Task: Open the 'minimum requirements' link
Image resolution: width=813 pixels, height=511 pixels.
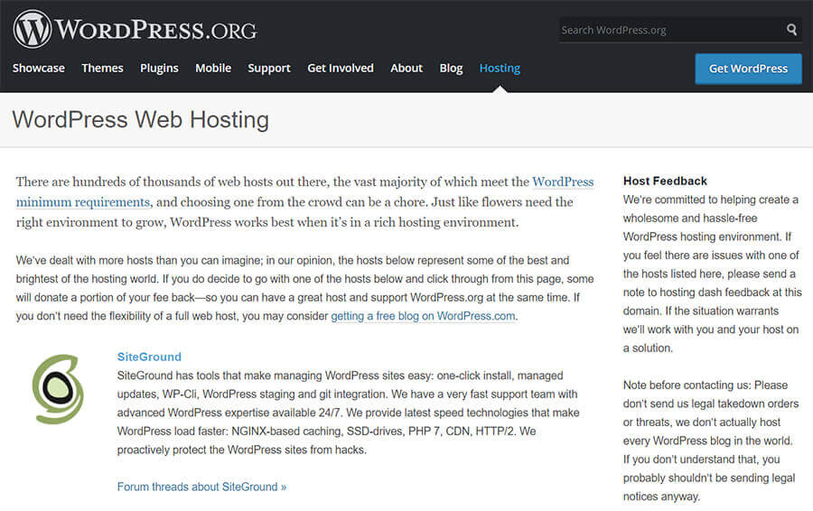Action: point(83,202)
